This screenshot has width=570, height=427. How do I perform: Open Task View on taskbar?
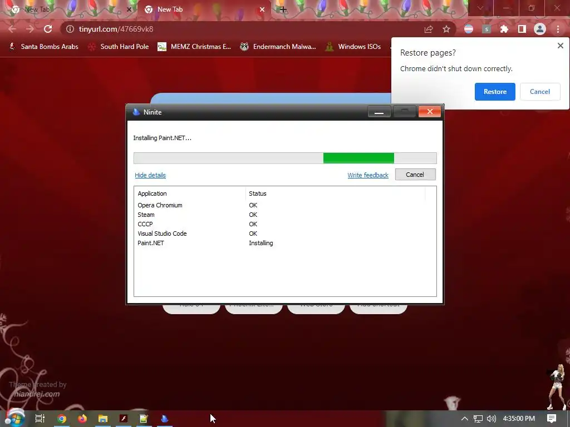pyautogui.click(x=40, y=419)
